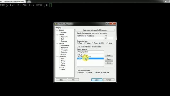Open the Translation category
170x96 pixels.
(x=65, y=50)
